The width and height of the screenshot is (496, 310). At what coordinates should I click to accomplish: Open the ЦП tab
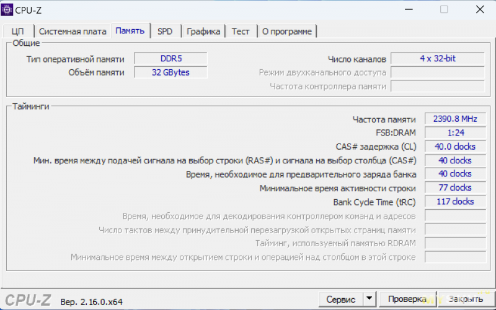pyautogui.click(x=18, y=32)
